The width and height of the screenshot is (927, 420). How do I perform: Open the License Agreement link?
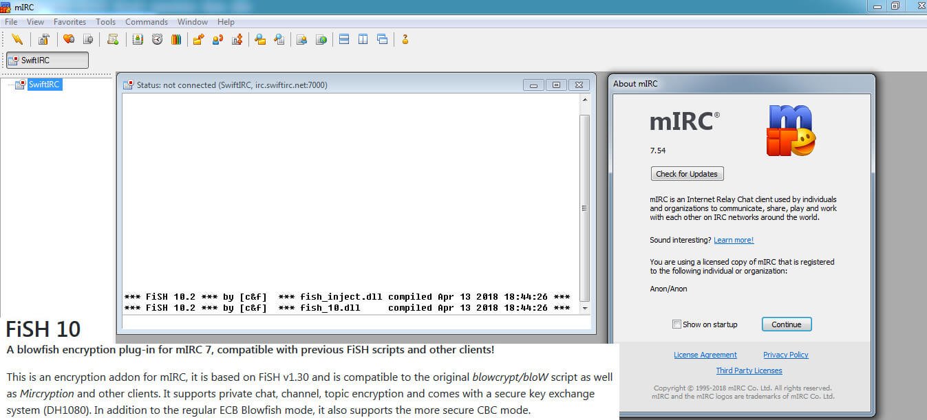point(705,355)
